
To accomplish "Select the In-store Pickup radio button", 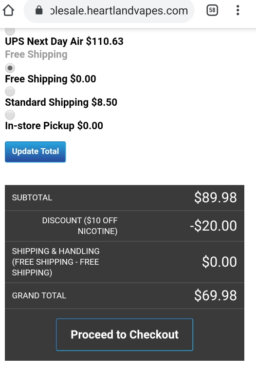I will tap(10, 115).
